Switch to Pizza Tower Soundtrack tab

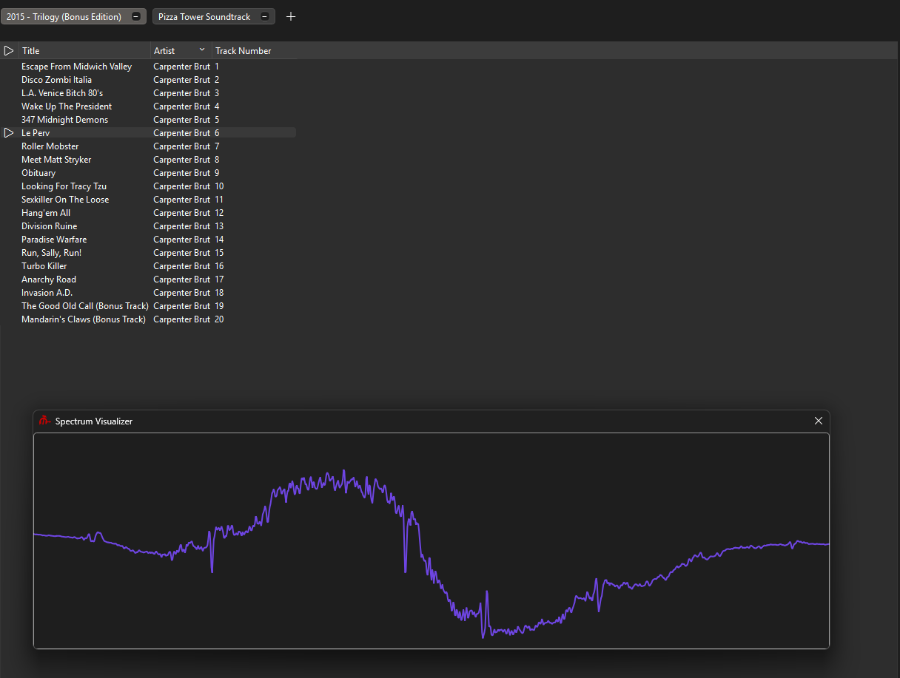204,16
